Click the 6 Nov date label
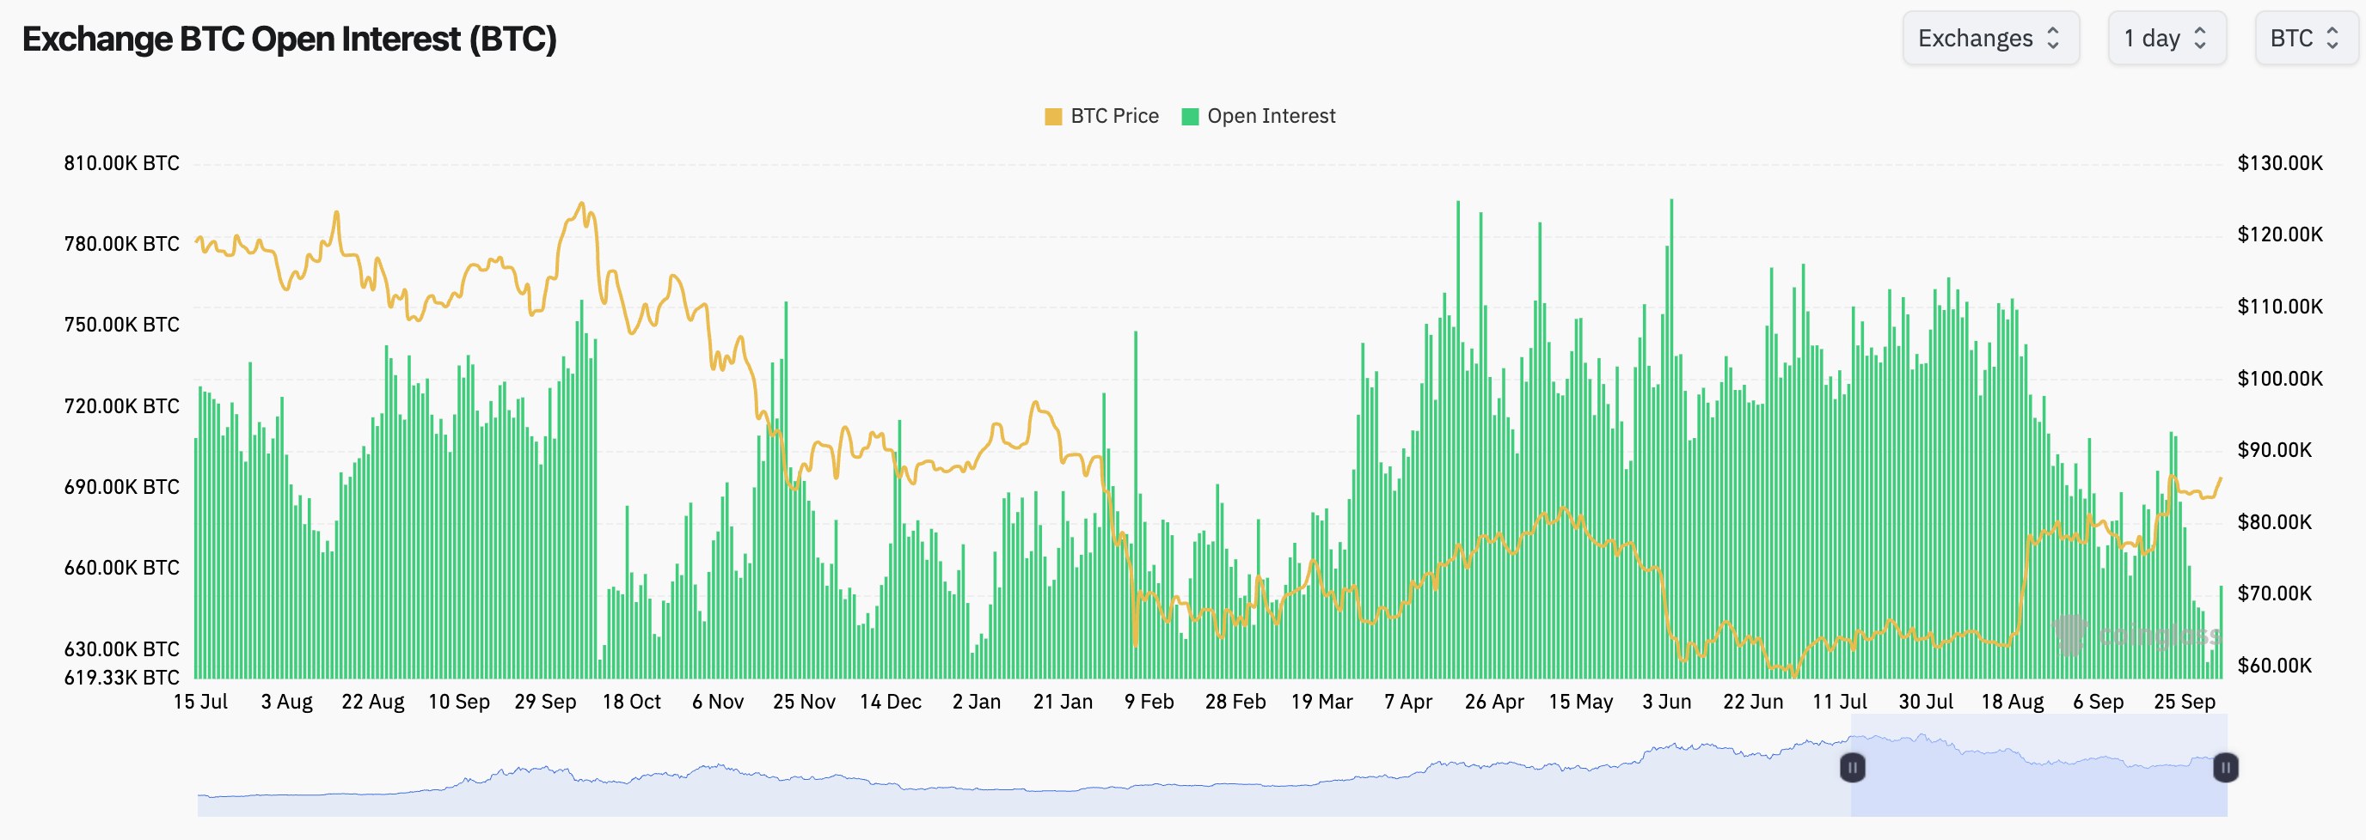The height and width of the screenshot is (840, 2366). (718, 702)
